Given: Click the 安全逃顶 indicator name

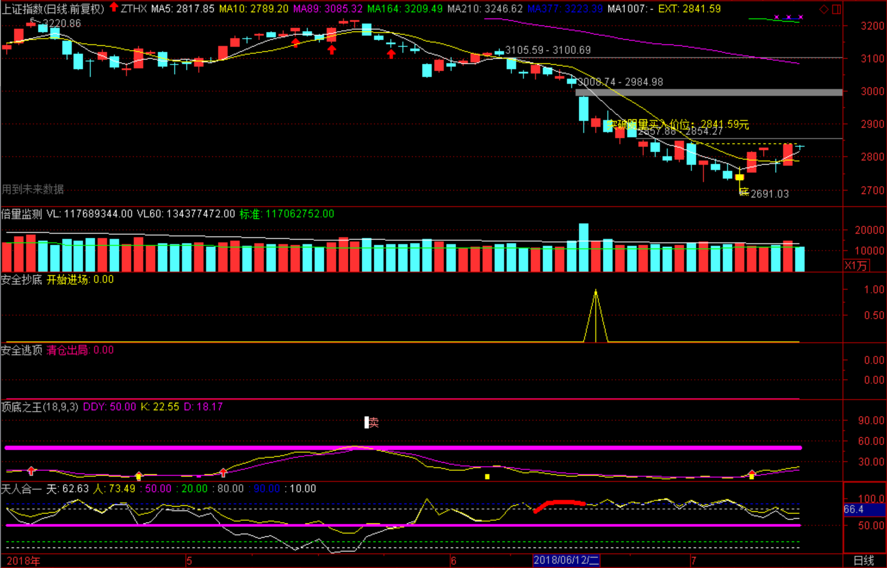Looking at the screenshot, I should tap(22, 350).
